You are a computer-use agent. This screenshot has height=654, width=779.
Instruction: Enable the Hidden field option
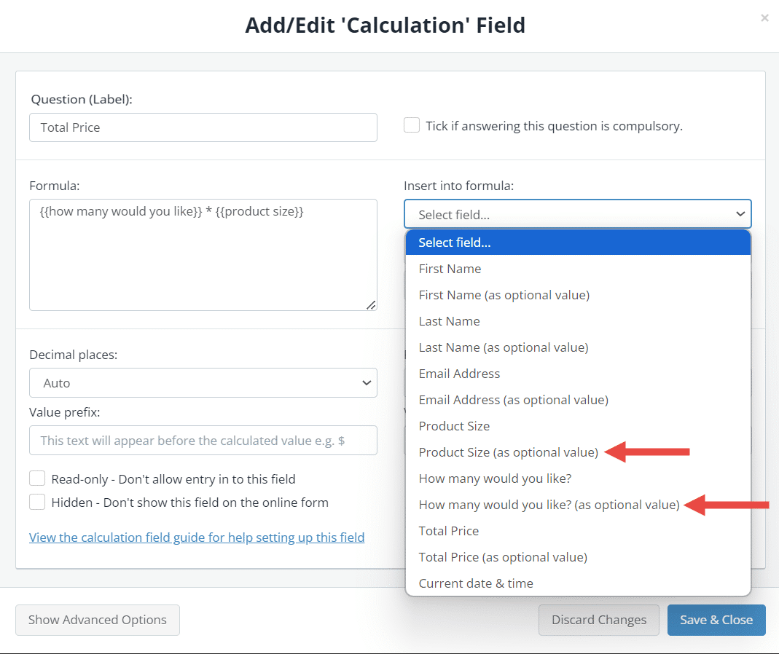coord(37,502)
